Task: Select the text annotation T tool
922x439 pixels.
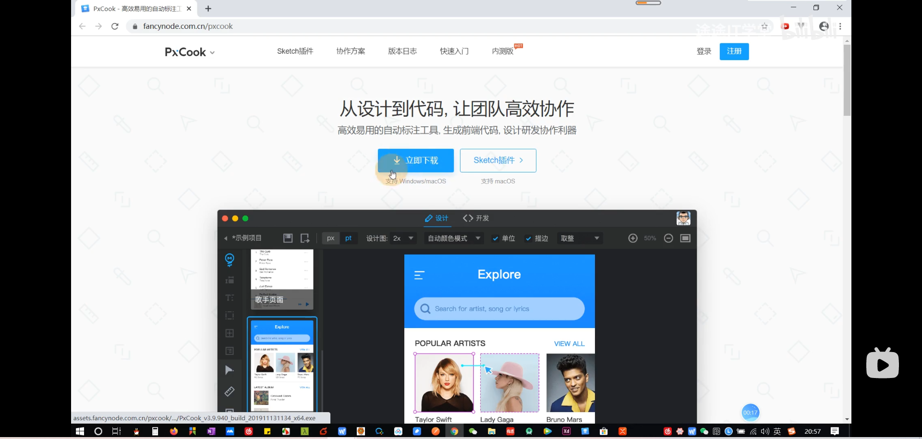Action: point(230,298)
